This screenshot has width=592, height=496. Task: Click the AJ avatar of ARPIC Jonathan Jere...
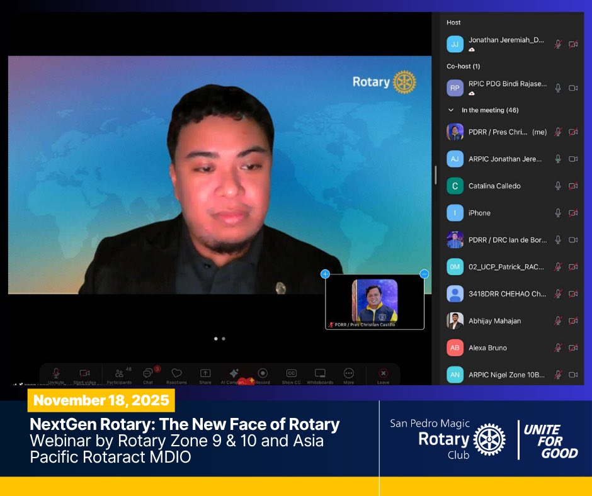[x=455, y=159]
